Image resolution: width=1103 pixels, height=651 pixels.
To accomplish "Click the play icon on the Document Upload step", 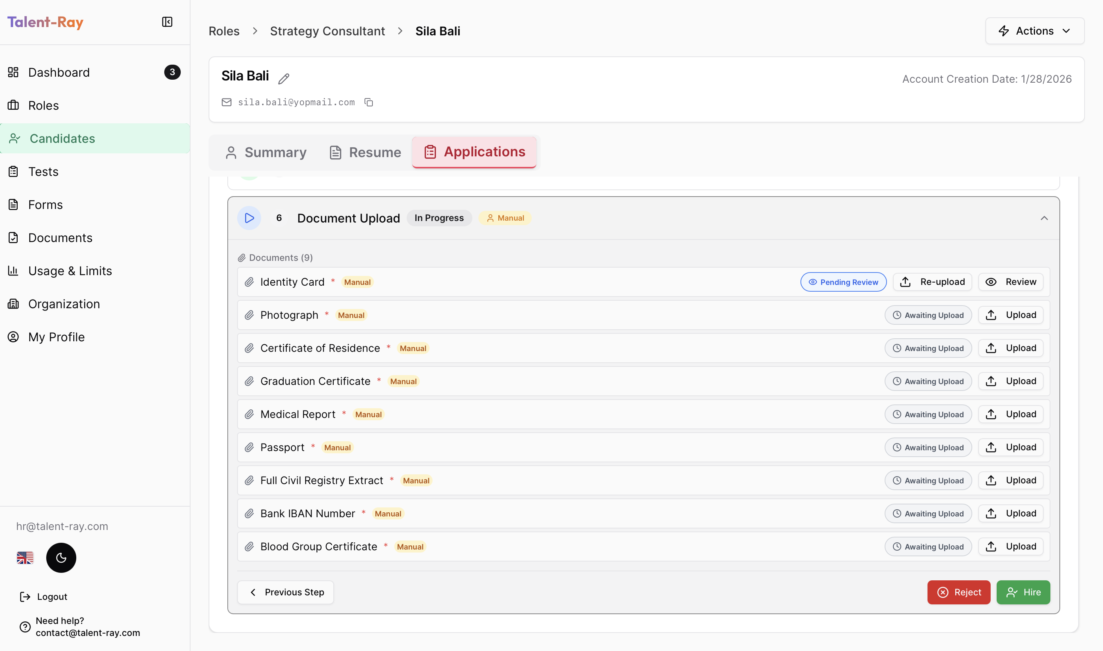I will tap(249, 218).
